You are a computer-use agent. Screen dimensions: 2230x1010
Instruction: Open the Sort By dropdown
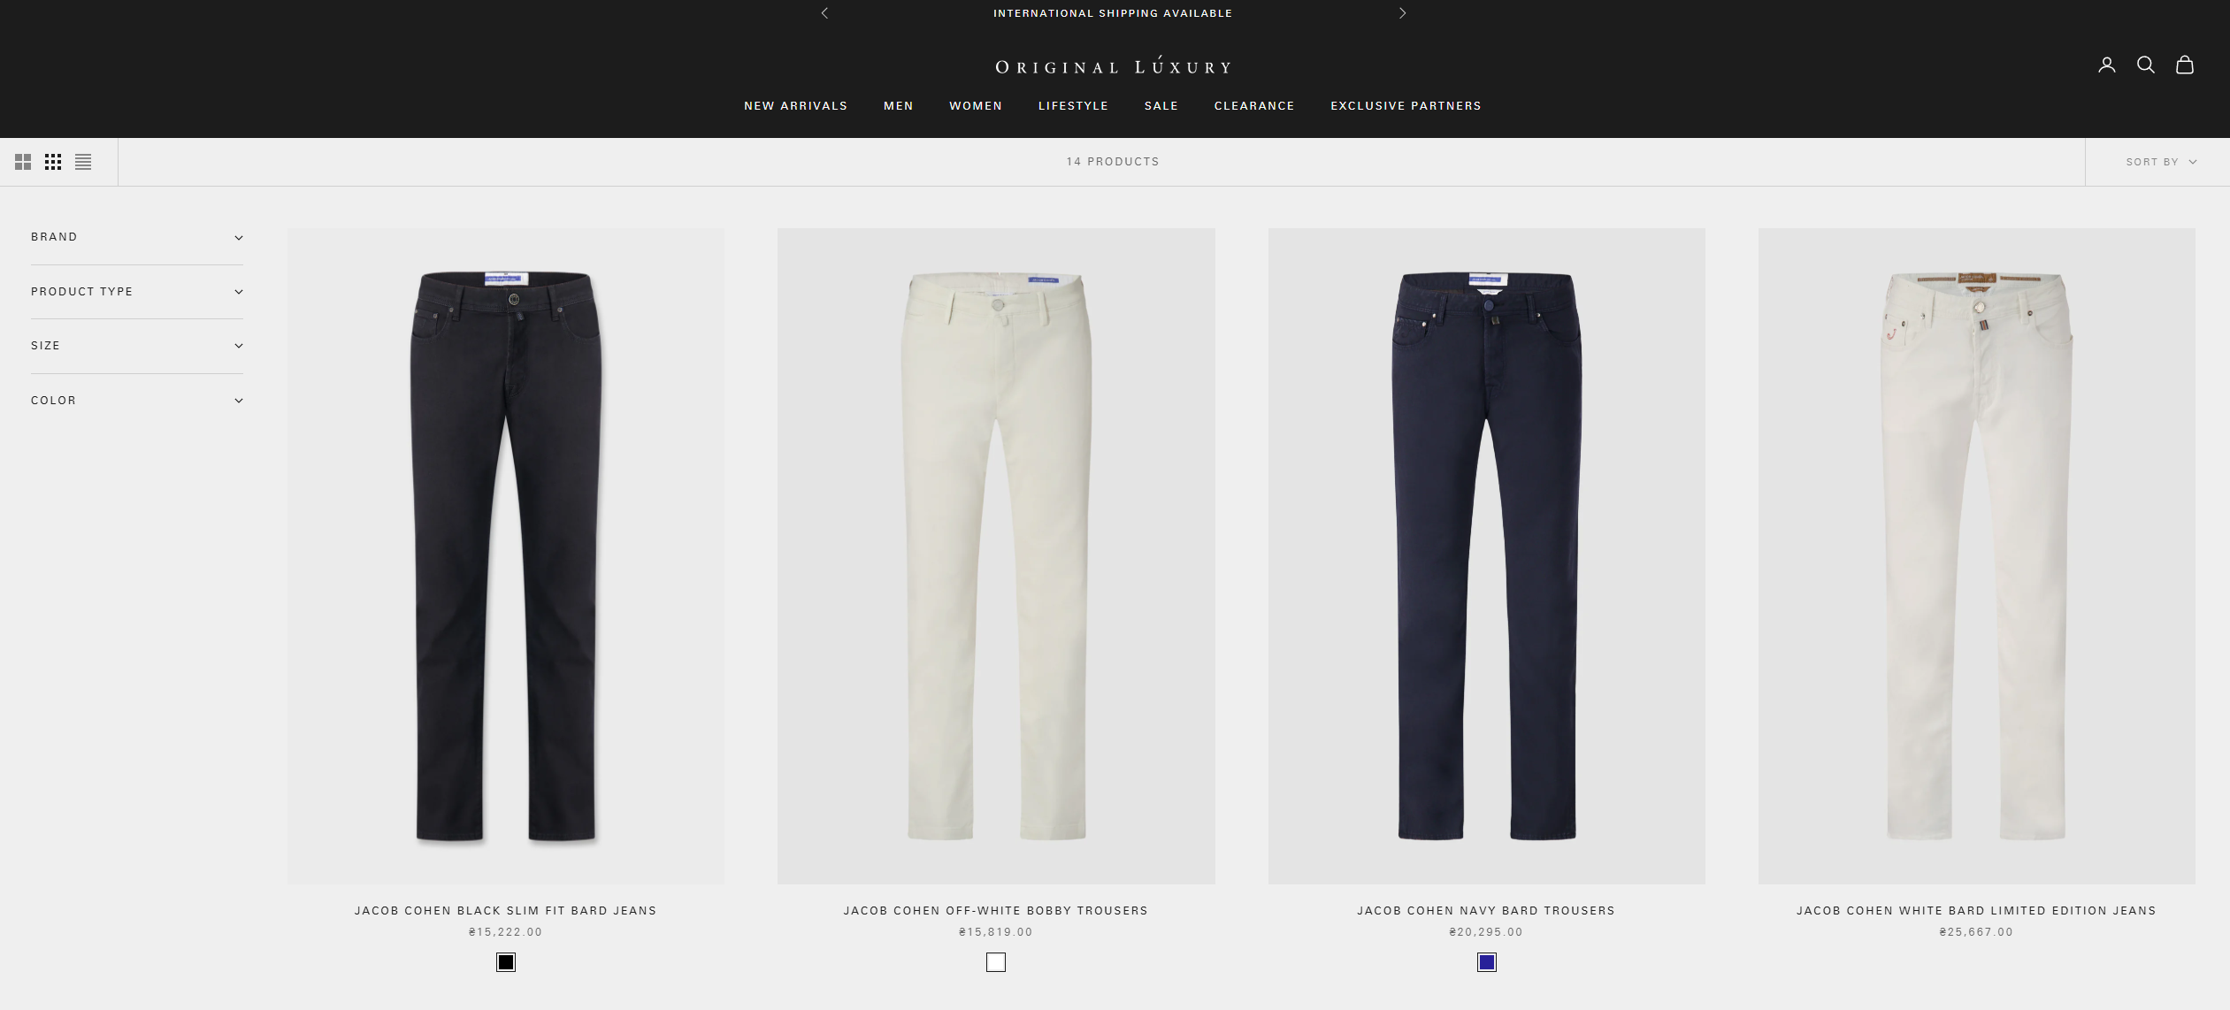point(2161,162)
